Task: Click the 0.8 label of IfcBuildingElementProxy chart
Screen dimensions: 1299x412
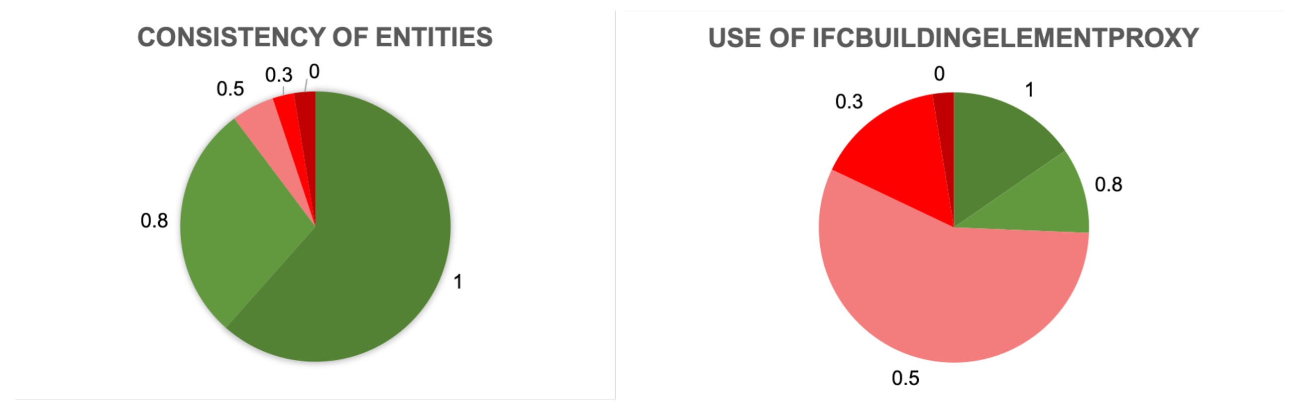Action: [x=1108, y=185]
